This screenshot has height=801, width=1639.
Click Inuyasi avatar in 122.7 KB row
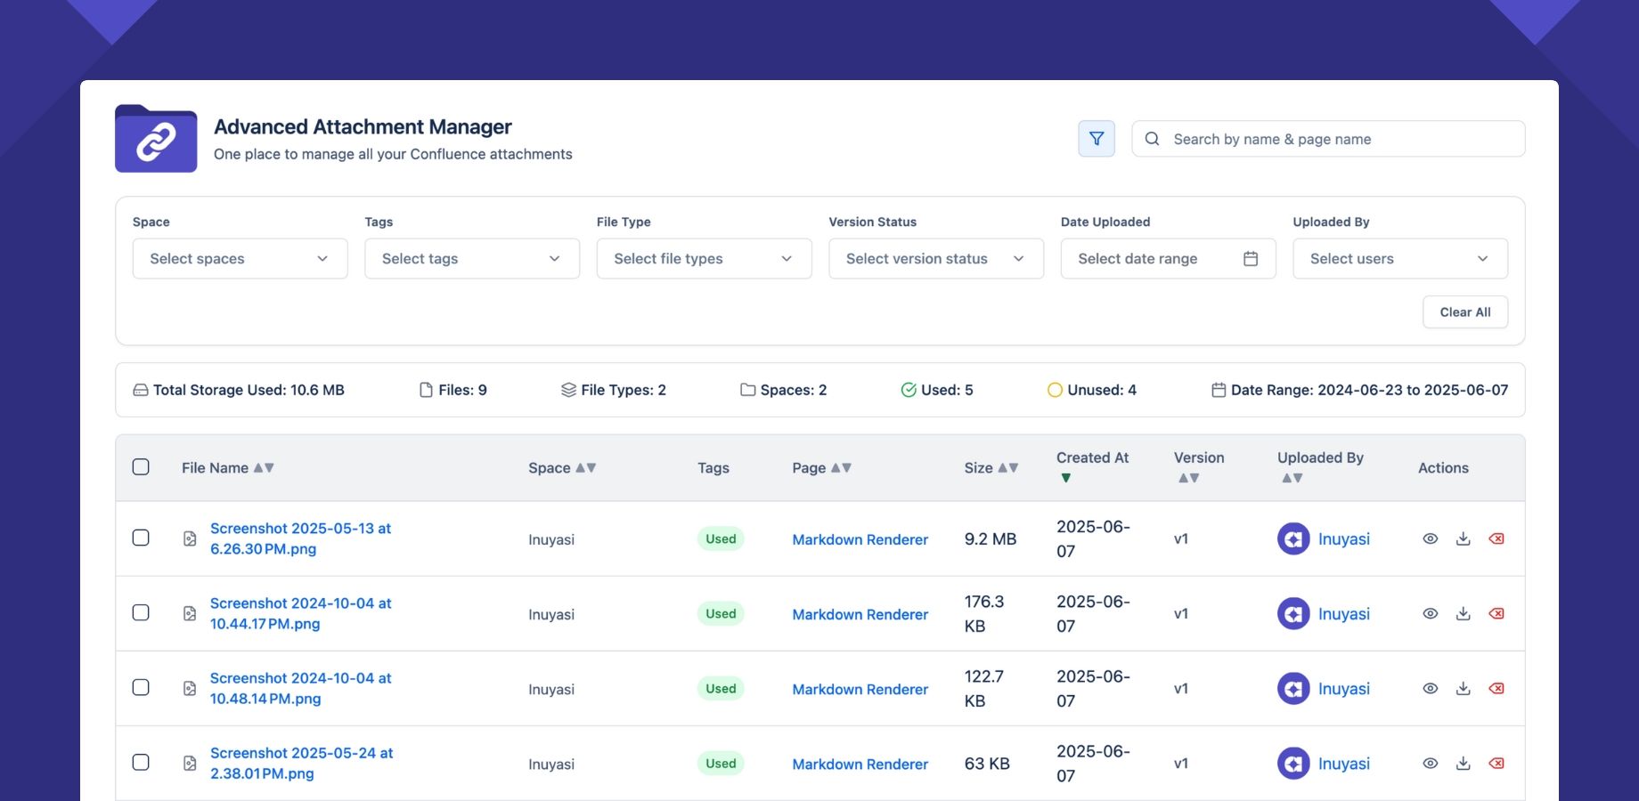click(x=1293, y=688)
